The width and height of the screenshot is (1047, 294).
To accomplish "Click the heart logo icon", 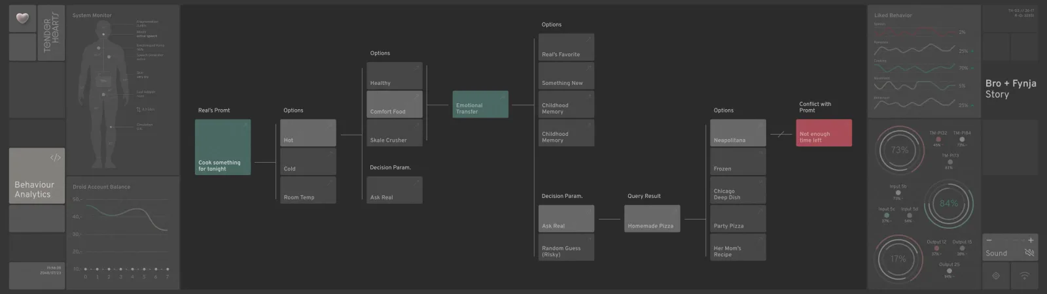I will point(22,18).
